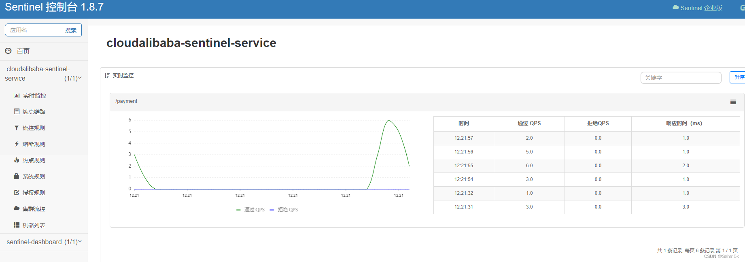Click the 通过 QPS column header
The height and width of the screenshot is (262, 745).
pos(529,123)
